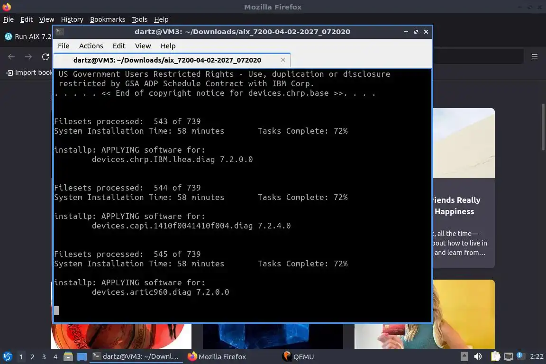546x364 pixels.
Task: Open the blue cube article thumbnail
Action: click(x=273, y=336)
